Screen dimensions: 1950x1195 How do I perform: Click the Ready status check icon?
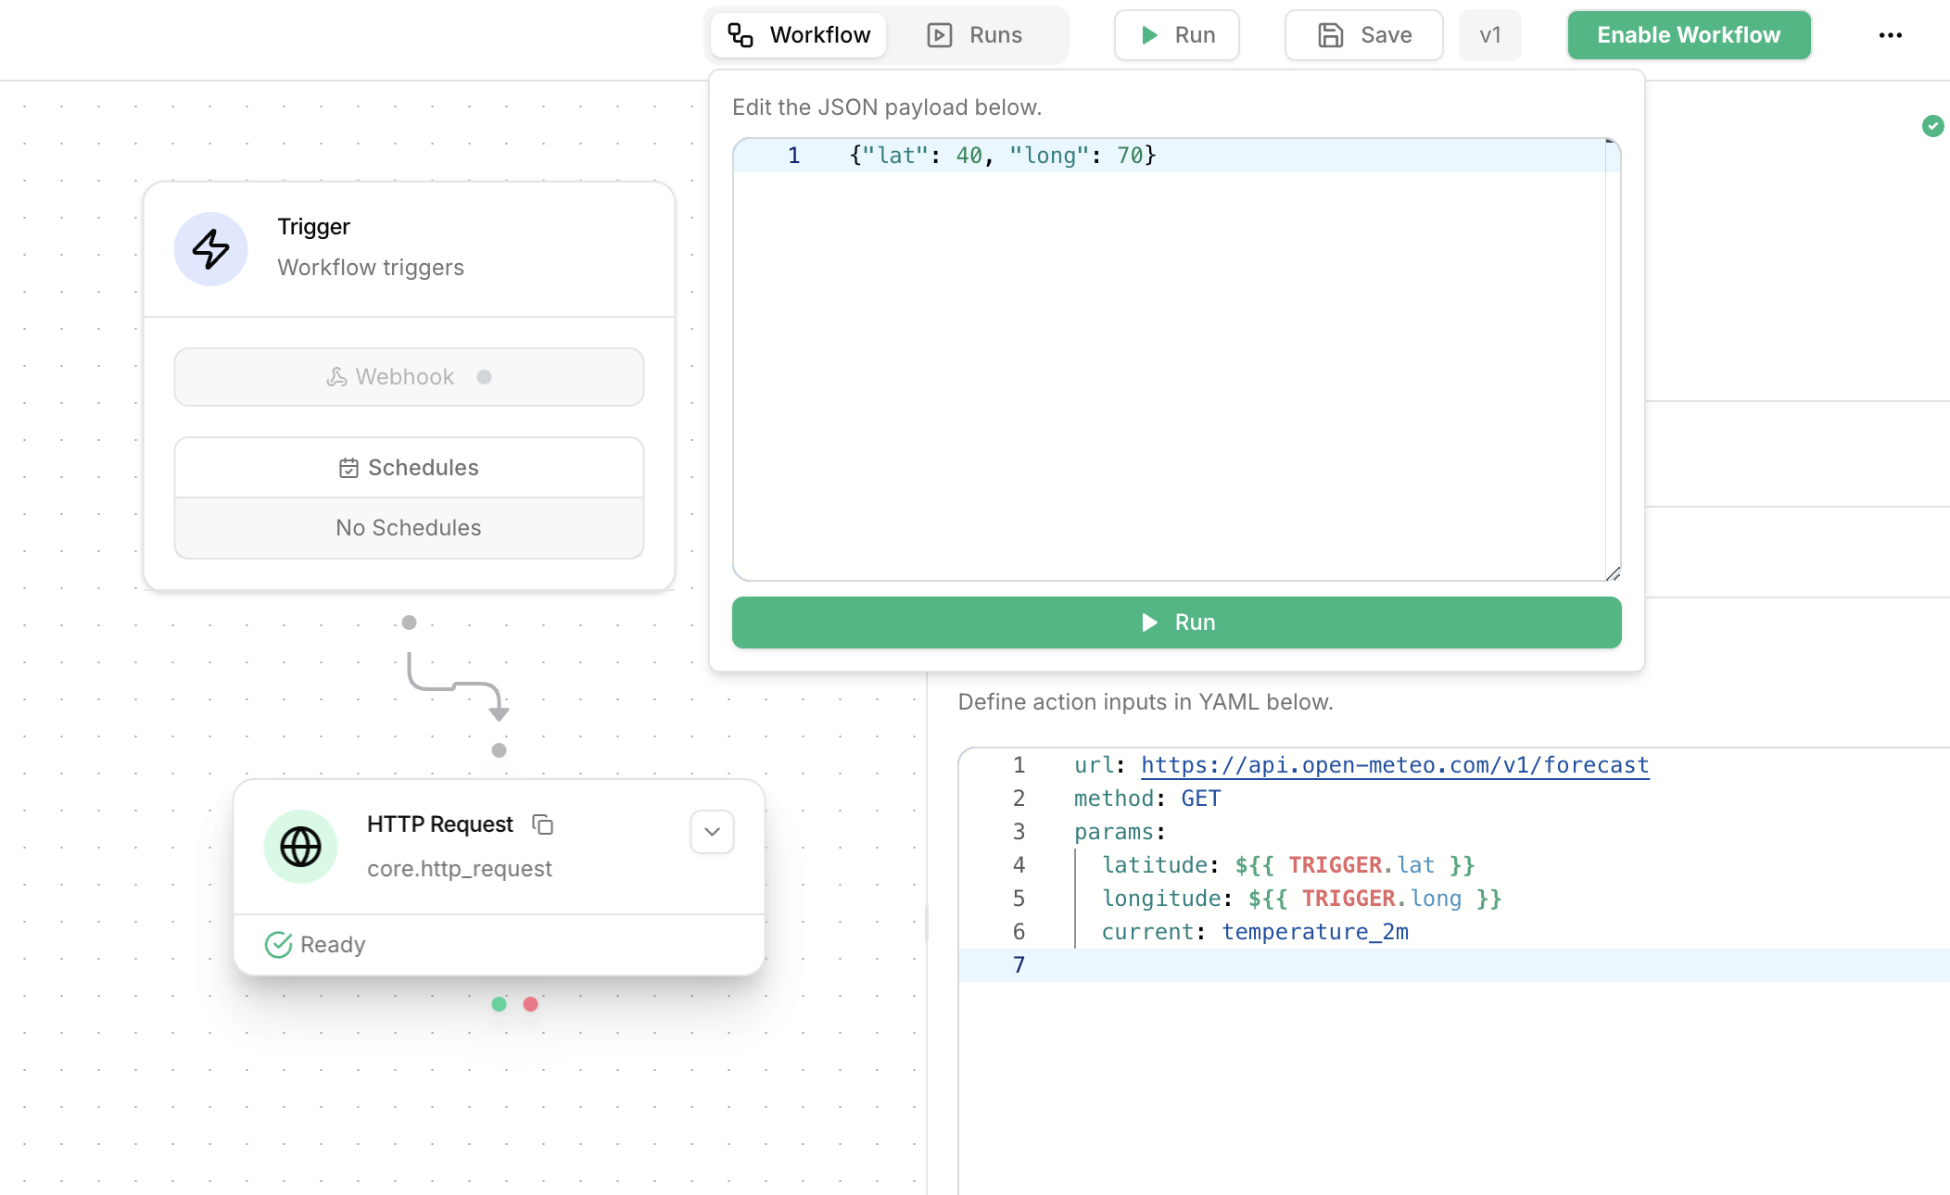click(x=278, y=945)
